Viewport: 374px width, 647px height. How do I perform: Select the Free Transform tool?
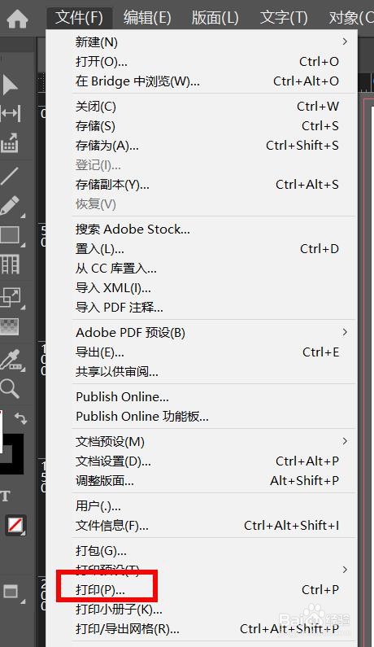click(x=11, y=296)
